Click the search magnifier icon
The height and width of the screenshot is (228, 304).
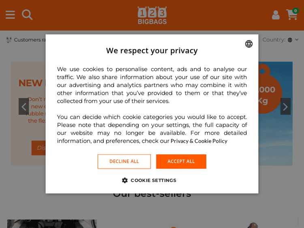click(27, 15)
